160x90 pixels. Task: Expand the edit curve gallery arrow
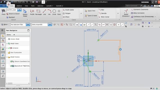pyautogui.click(x=118, y=13)
